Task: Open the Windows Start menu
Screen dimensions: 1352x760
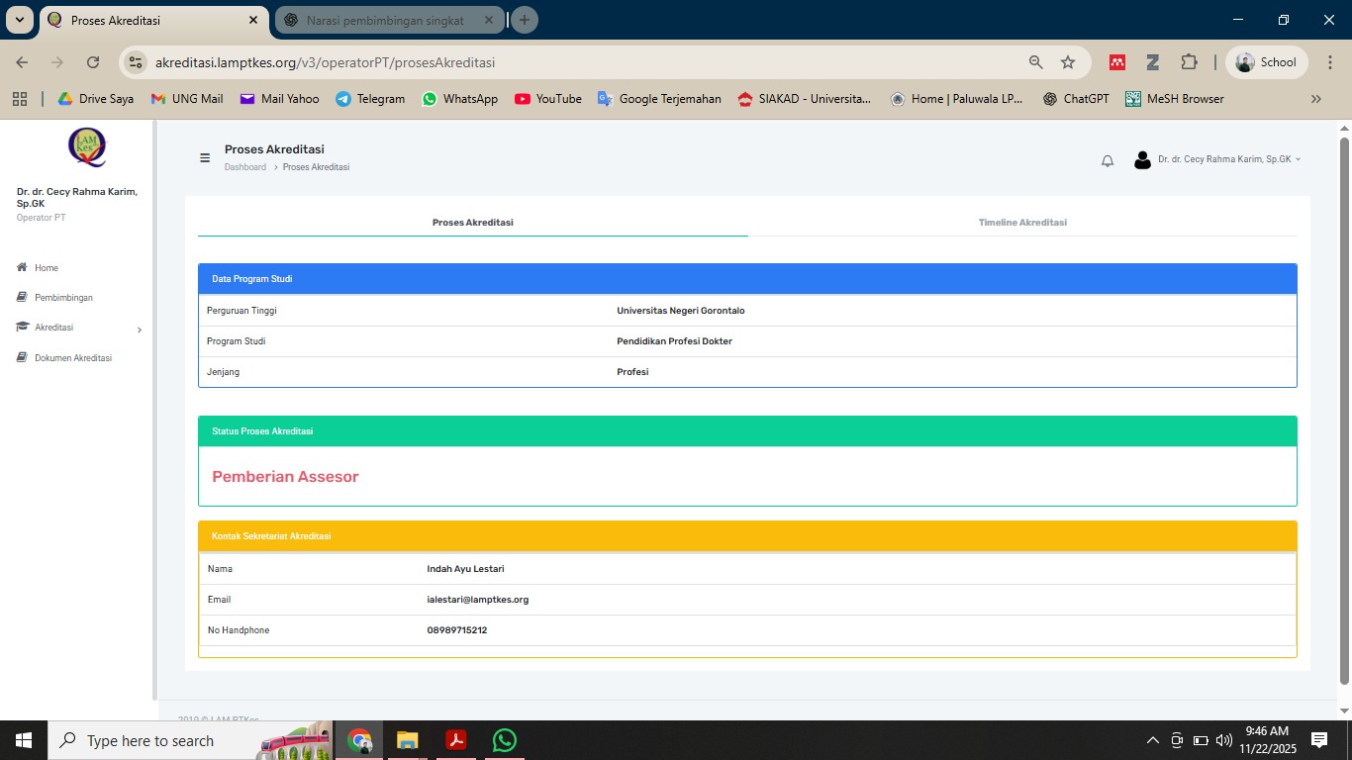Action: click(23, 740)
